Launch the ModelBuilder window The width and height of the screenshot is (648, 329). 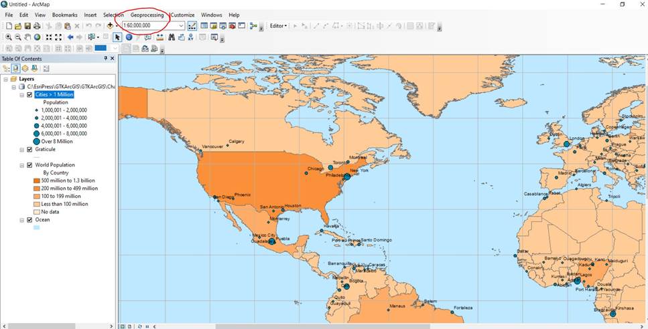pos(253,25)
